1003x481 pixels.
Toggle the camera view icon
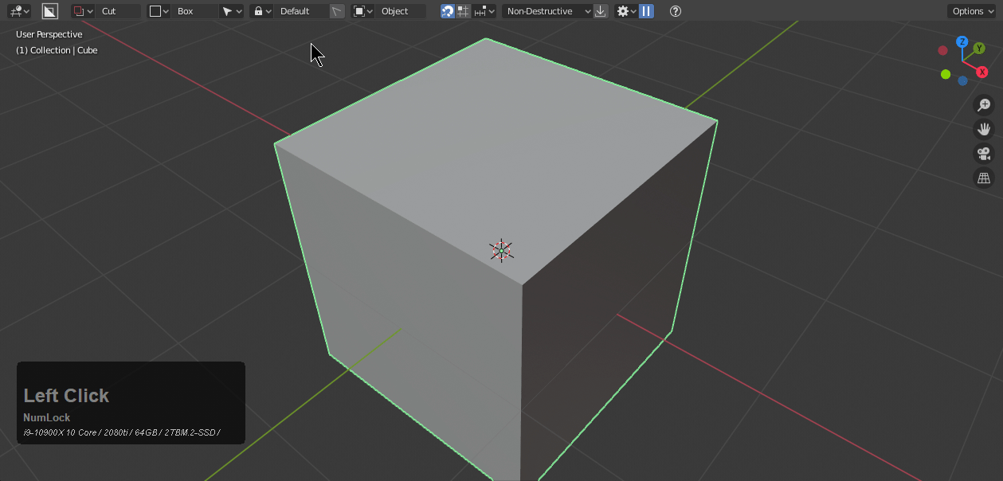[984, 154]
